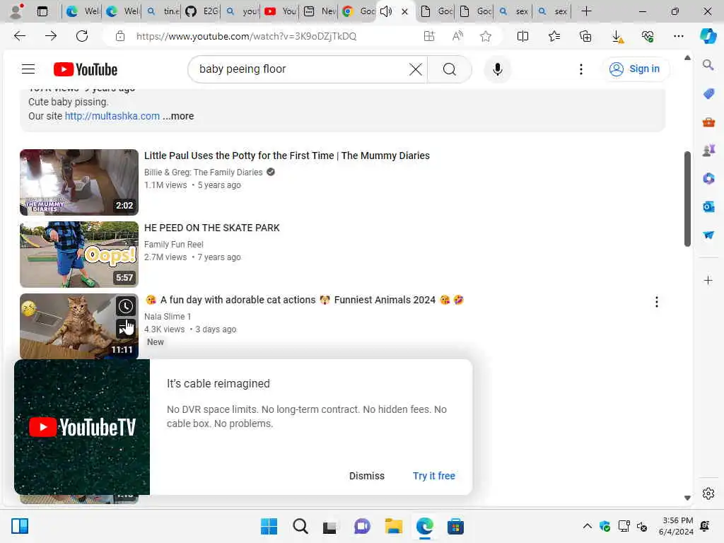
Task: Show hidden system tray icons
Action: point(587,526)
